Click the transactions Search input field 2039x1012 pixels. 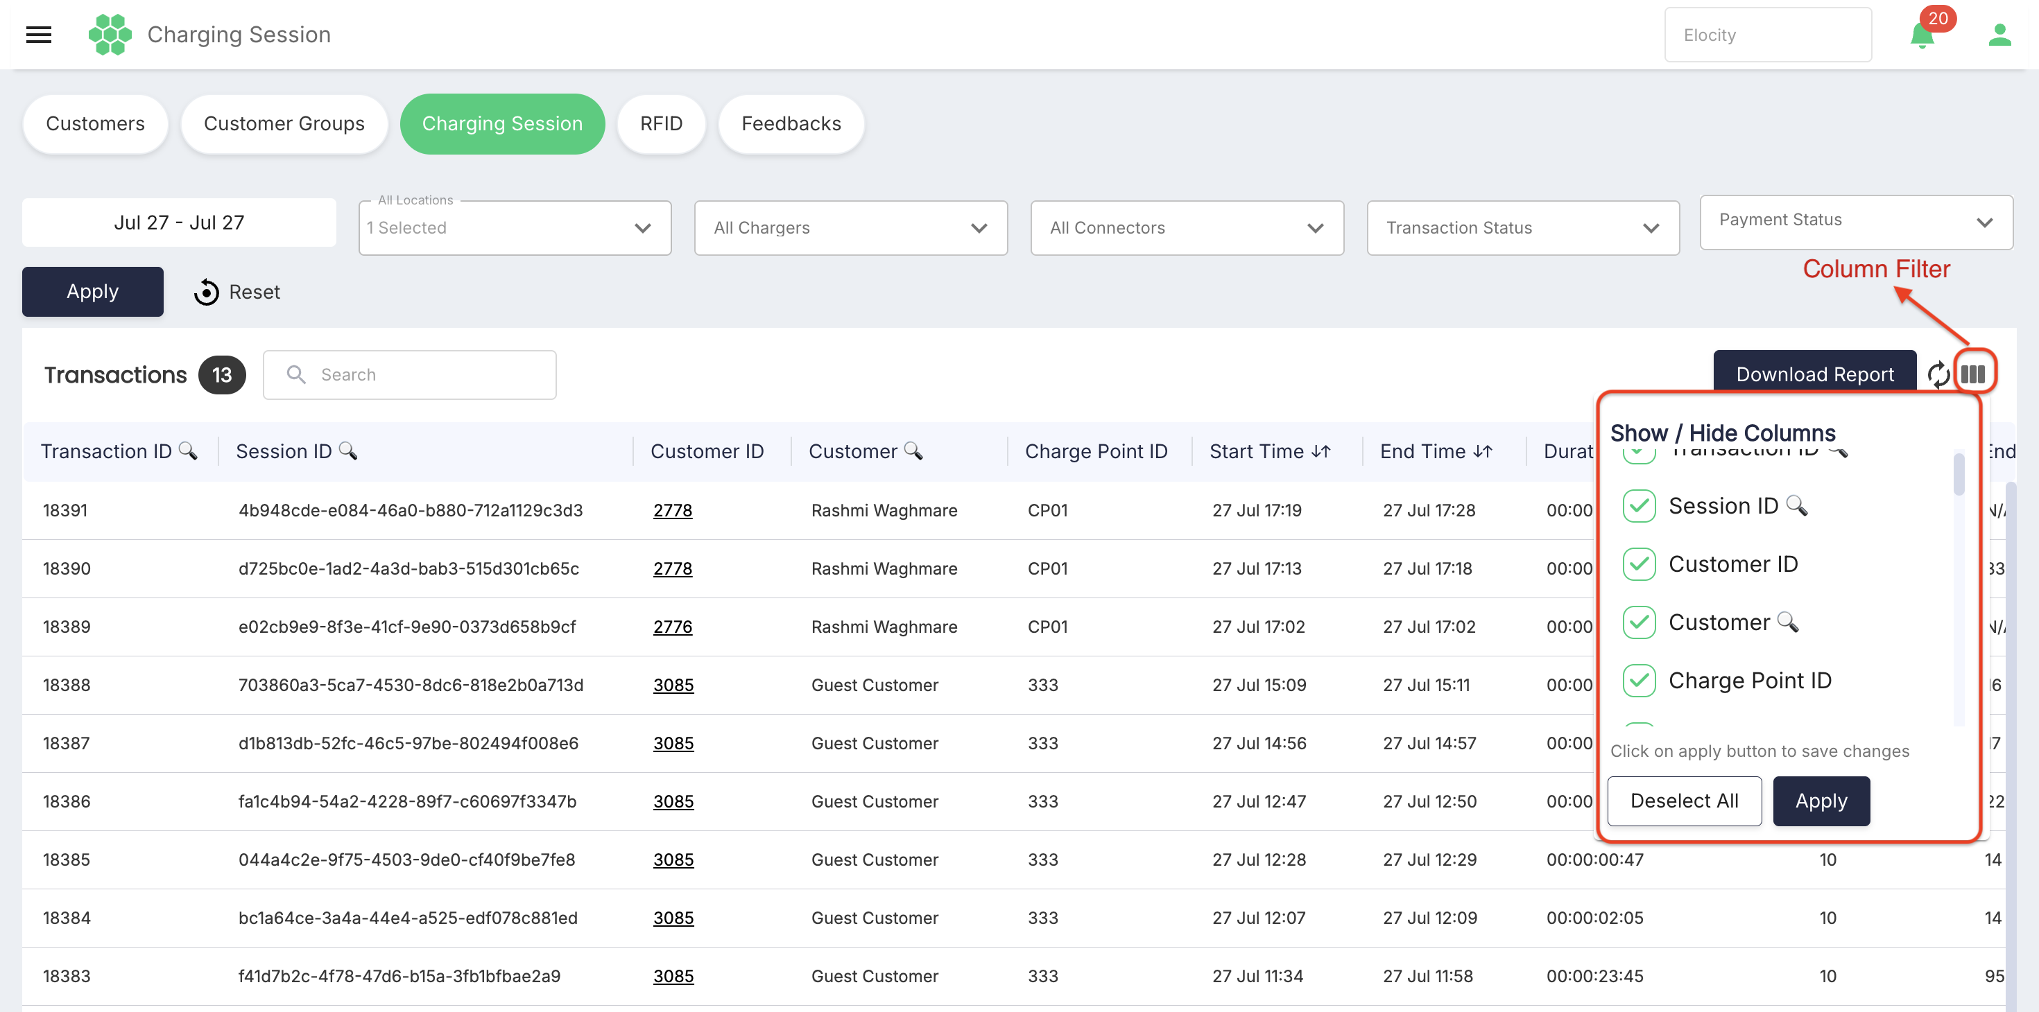409,374
